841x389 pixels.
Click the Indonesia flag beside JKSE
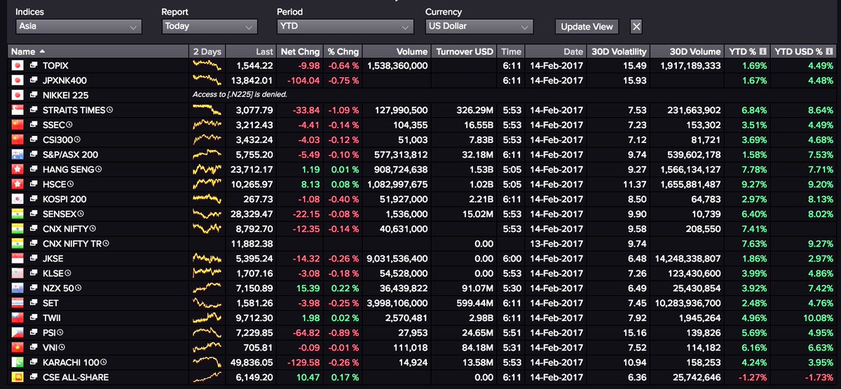click(18, 259)
